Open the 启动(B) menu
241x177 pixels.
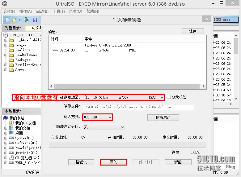coord(42,11)
